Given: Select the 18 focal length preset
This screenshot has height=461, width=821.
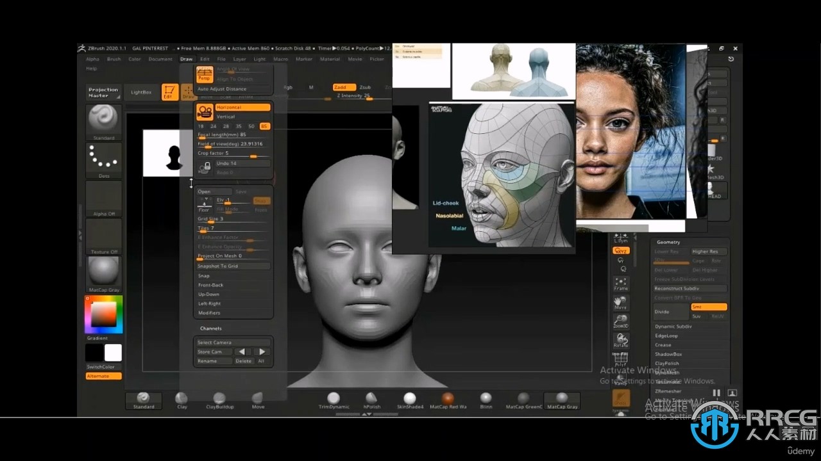Looking at the screenshot, I should 201,126.
